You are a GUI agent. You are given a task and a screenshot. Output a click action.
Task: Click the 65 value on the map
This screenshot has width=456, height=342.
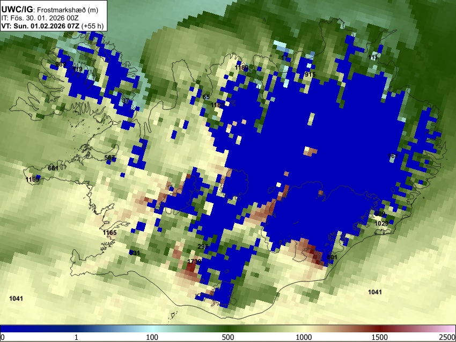point(206,97)
